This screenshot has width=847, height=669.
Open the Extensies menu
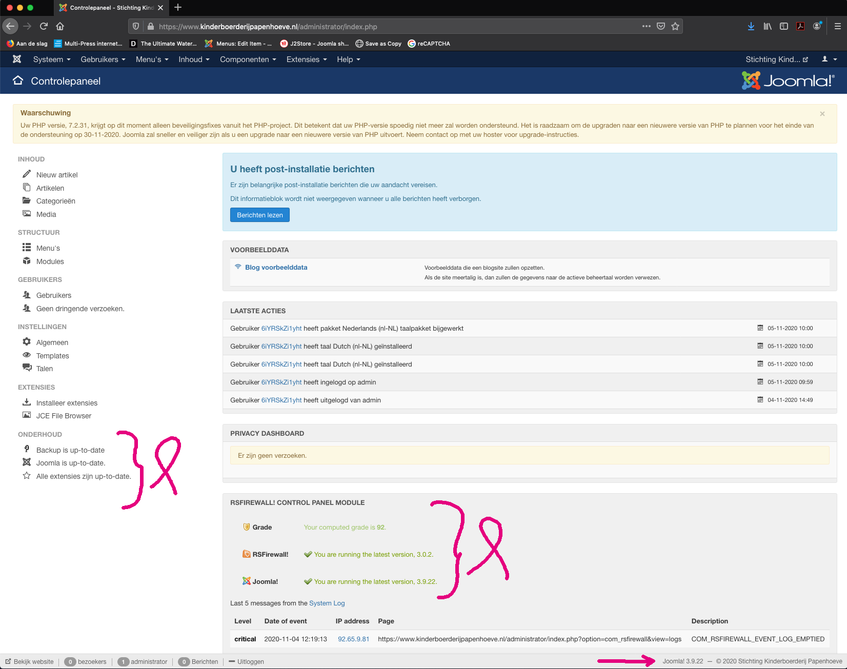[x=306, y=59]
